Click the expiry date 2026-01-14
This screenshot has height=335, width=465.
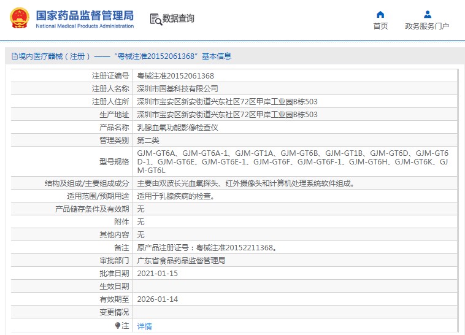pos(158,299)
